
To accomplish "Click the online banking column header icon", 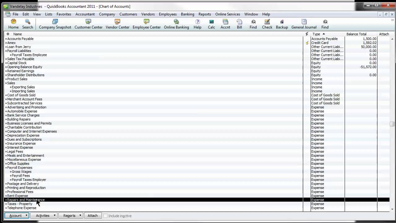I will coord(307,34).
